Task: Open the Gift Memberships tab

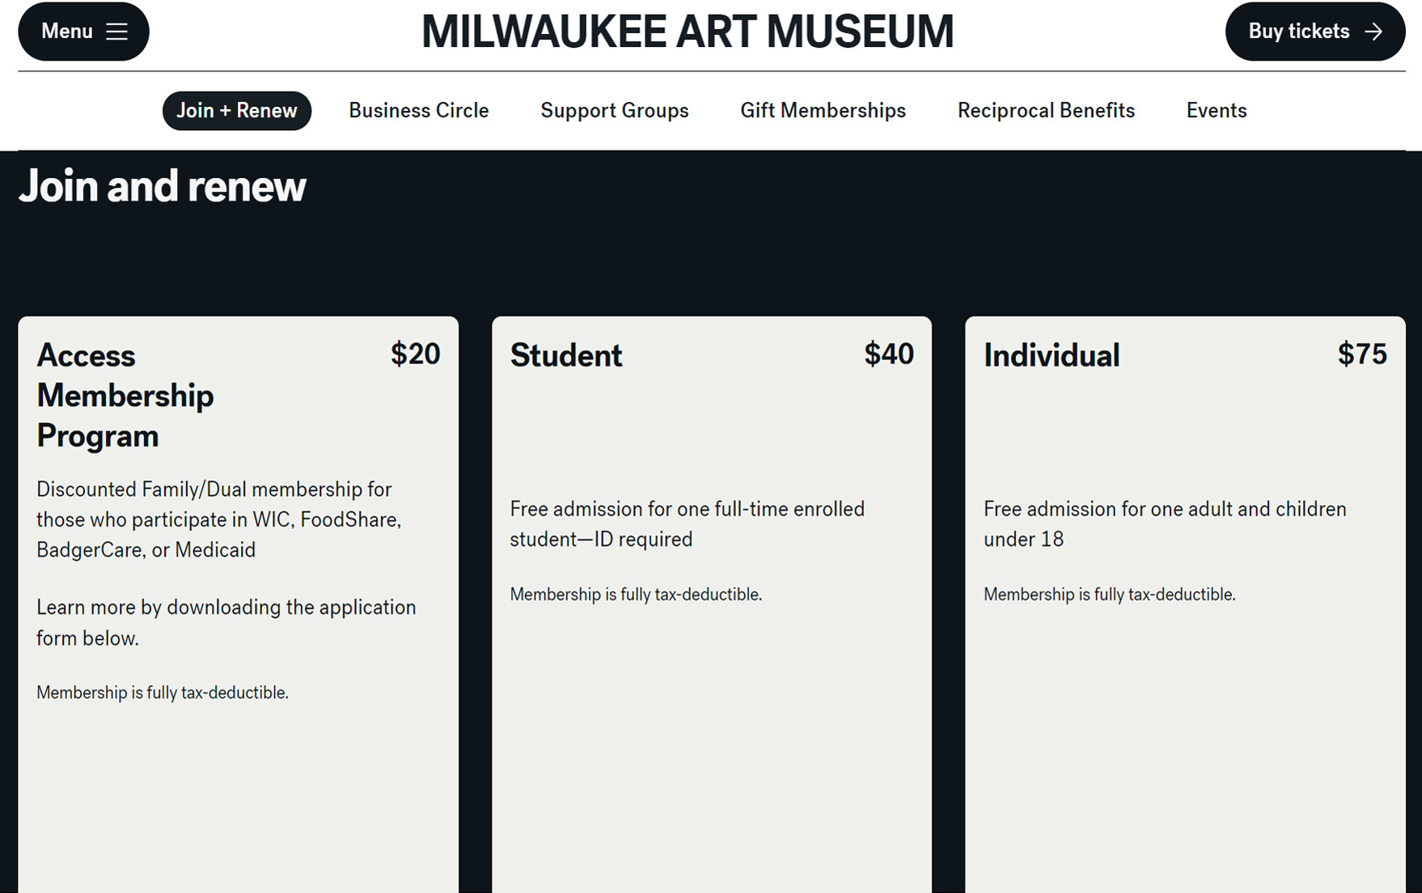Action: click(x=823, y=111)
